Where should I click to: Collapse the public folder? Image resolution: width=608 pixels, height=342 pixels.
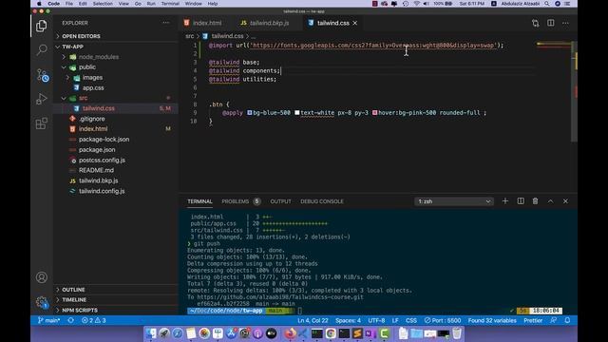point(86,67)
